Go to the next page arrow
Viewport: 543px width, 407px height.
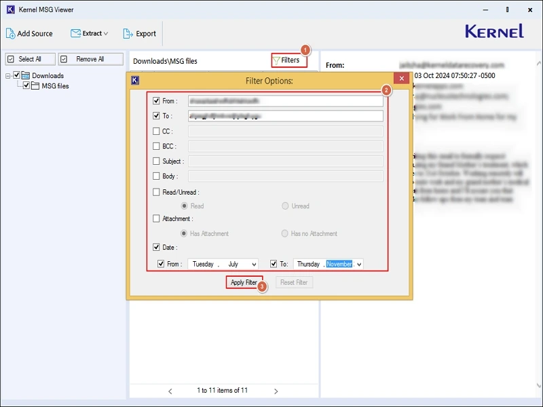click(x=276, y=391)
